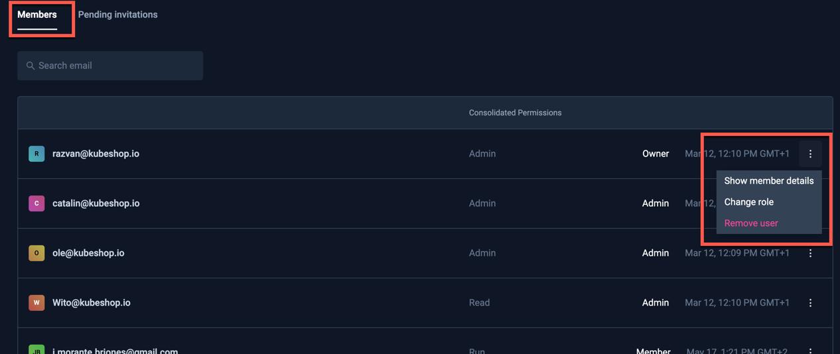Click the catalin@kubeshop.io email
840x354 pixels.
[96, 204]
